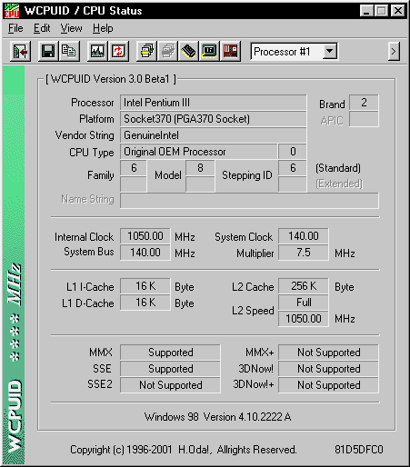Click the SSE2 'Not Supported' field
The width and height of the screenshot is (410, 467).
[x=170, y=385]
